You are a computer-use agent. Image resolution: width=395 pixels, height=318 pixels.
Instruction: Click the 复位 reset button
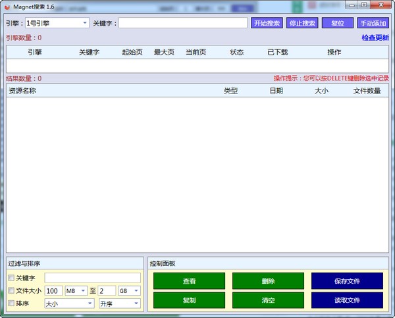(337, 23)
